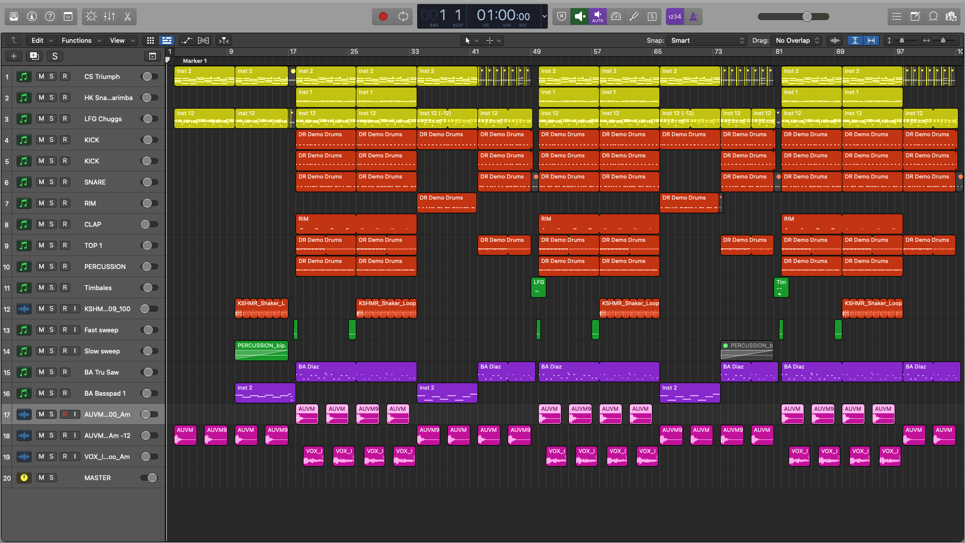Open the View menu
This screenshot has width=965, height=543.
click(122, 40)
